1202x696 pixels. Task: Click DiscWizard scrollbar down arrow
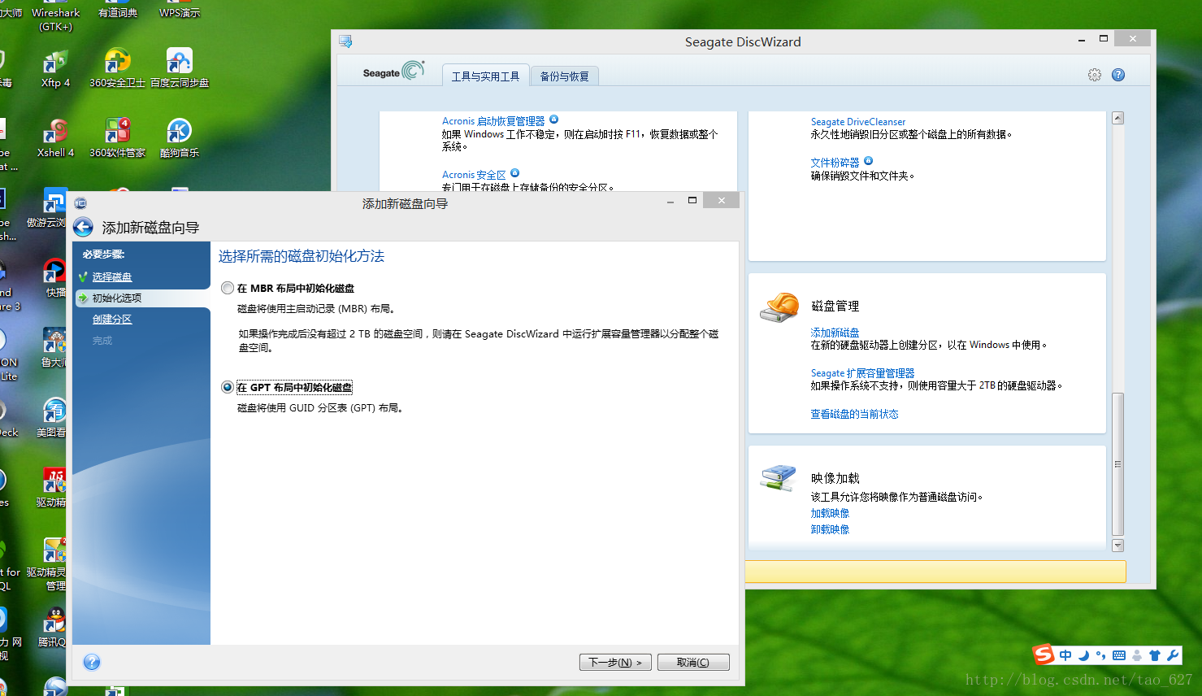tap(1117, 546)
